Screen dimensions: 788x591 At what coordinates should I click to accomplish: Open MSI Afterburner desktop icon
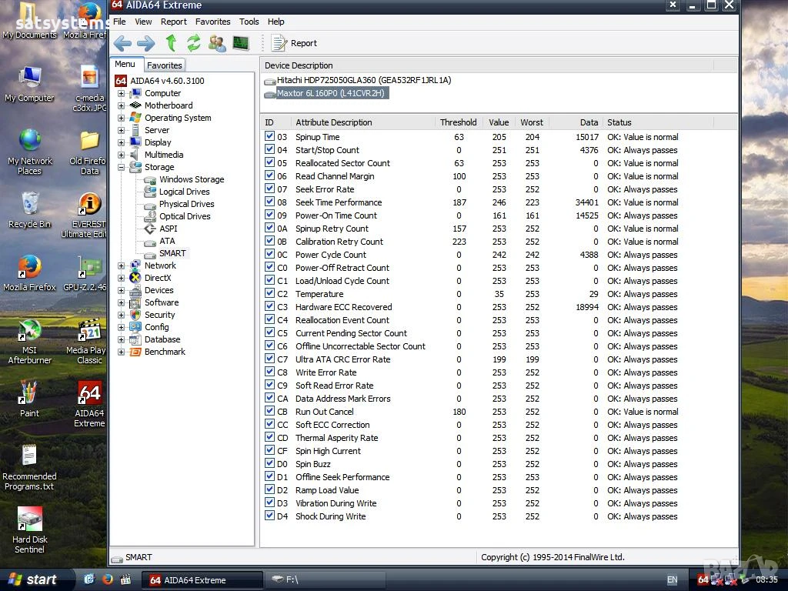pos(29,341)
